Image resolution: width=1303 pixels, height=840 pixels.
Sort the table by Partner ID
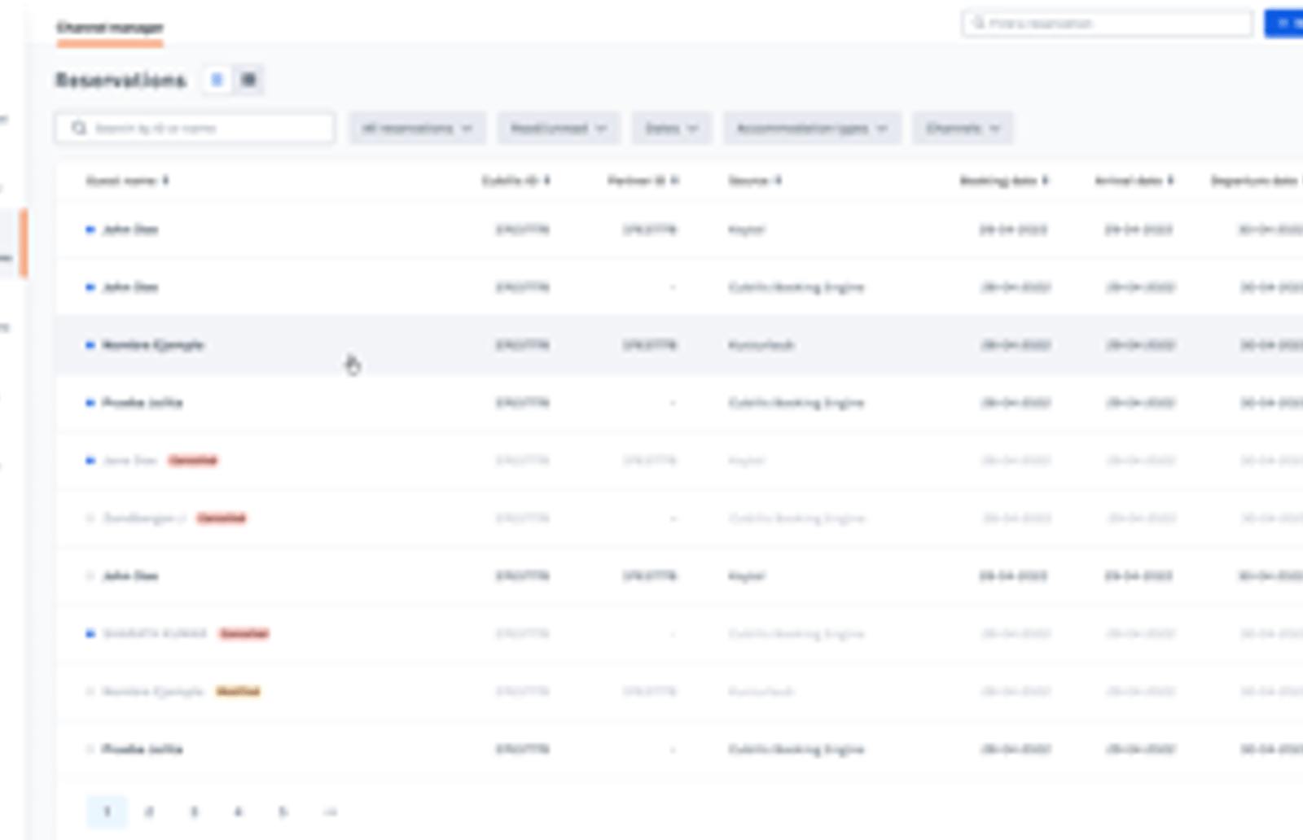click(643, 181)
